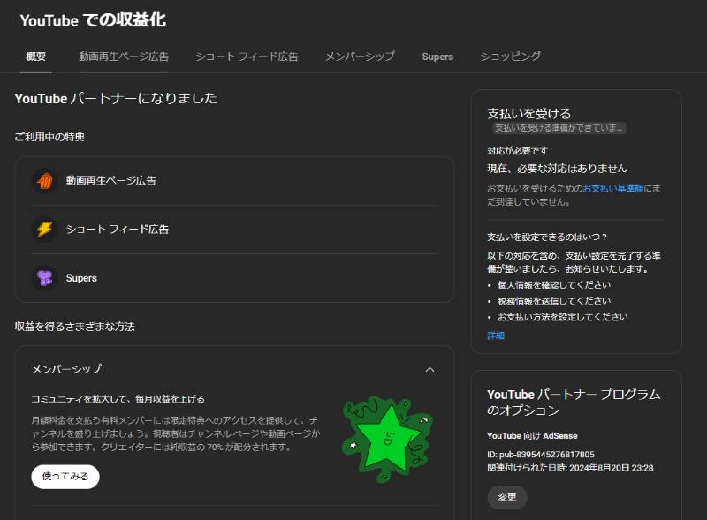Click the 支払いを受ける card title

(528, 113)
